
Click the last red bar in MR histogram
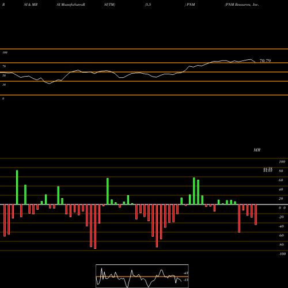click(256, 215)
